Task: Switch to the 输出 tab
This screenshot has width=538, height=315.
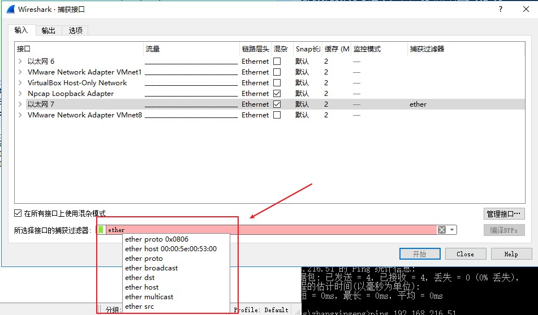Action: coord(49,30)
